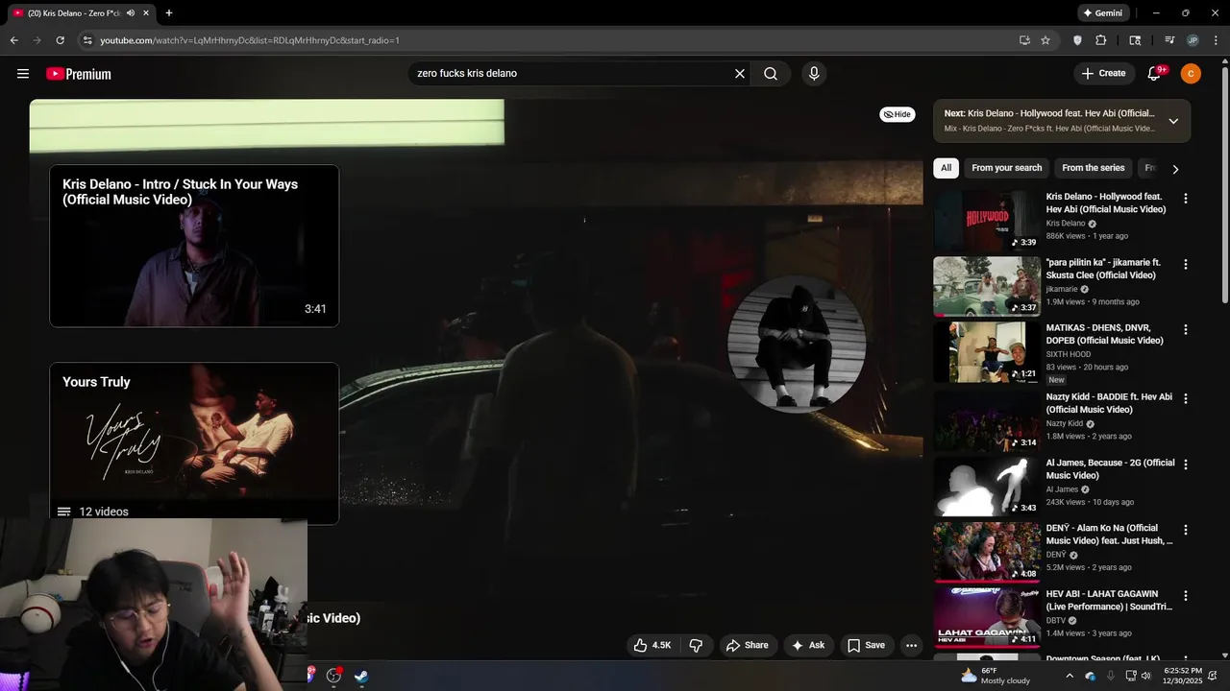Image resolution: width=1230 pixels, height=691 pixels.
Task: Click the circular channel subscribe end-screen avatar
Action: (797, 344)
